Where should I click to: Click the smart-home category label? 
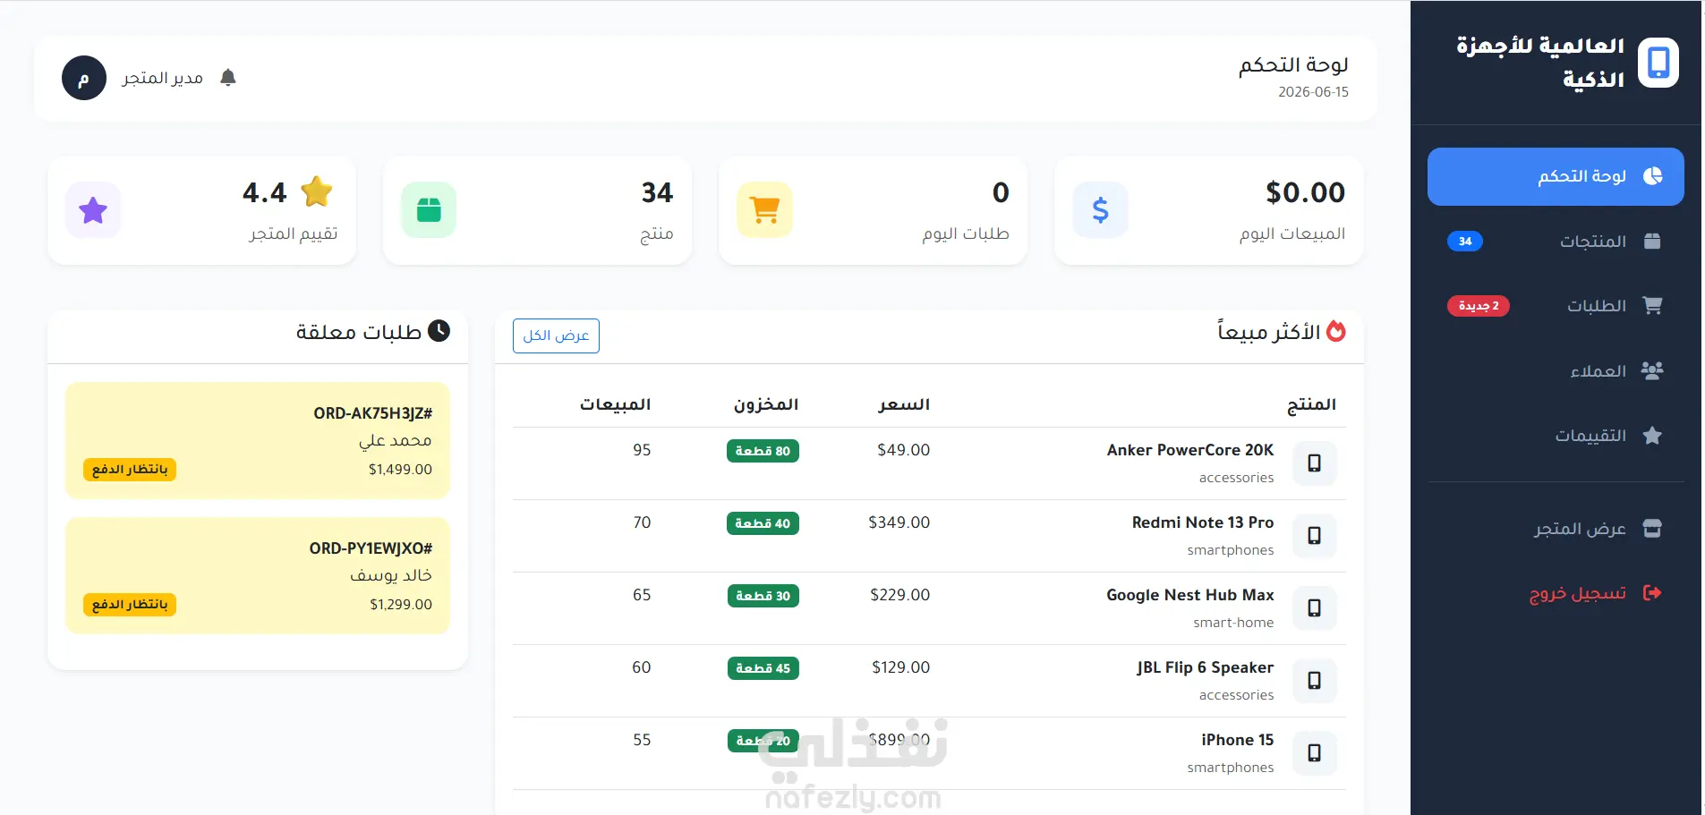[1233, 623]
